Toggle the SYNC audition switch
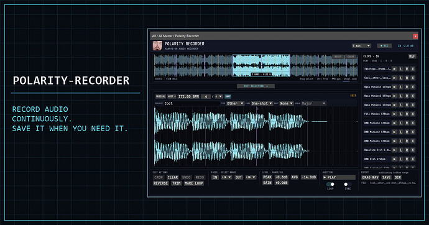429x225 pixels. pos(348,184)
